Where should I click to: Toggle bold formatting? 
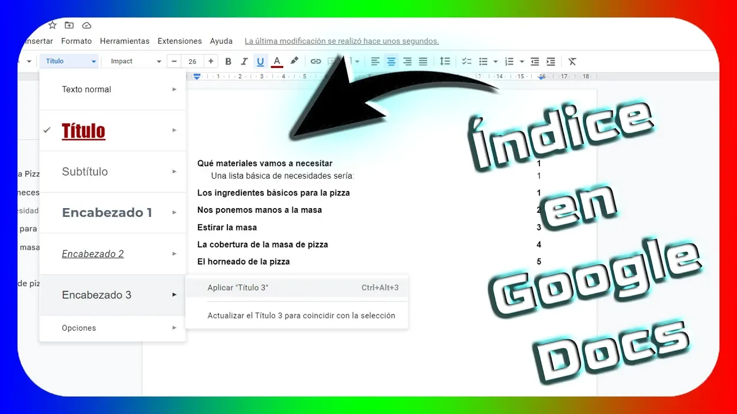click(x=228, y=62)
